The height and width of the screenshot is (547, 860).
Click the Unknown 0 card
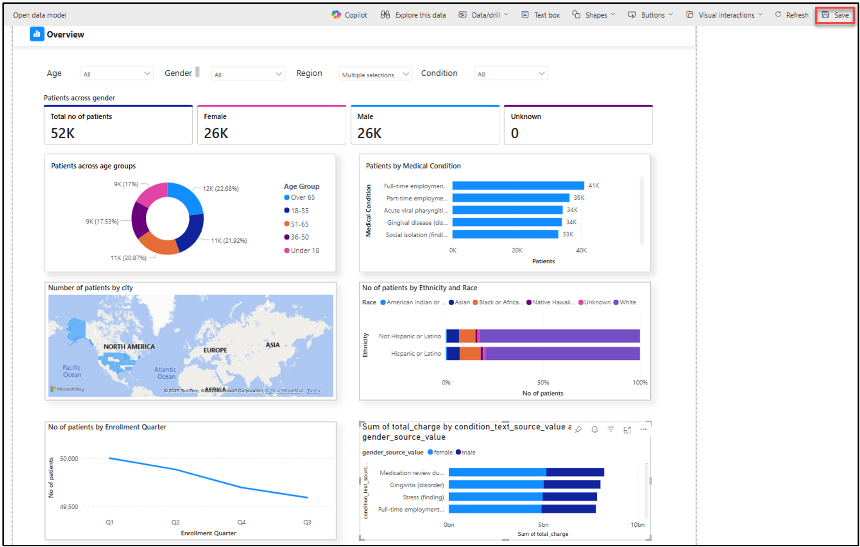point(578,125)
